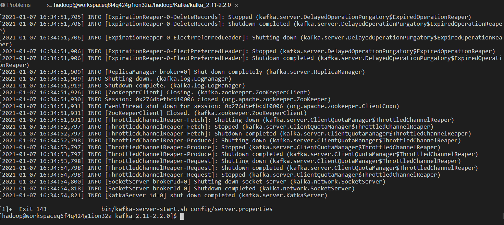The image size is (504, 225).
Task: Click the hadoop@workspace prompt text at bottom
Action: [88, 216]
